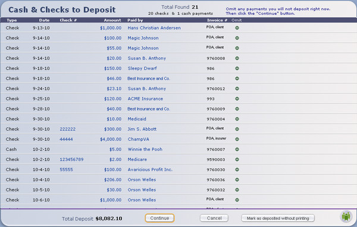This screenshot has width=357, height=227.
Task: Omit Sleepy Dwarf's $150.00 check
Action: click(x=237, y=68)
